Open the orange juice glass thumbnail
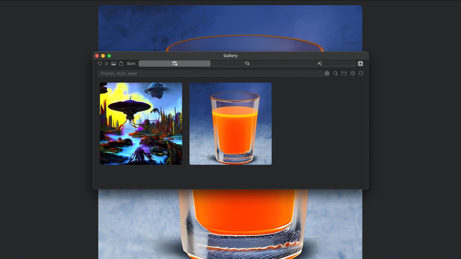Screen dimensions: 461x259 pos(230,124)
